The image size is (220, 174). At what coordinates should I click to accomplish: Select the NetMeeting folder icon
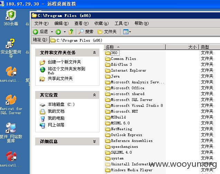(x=108, y=129)
